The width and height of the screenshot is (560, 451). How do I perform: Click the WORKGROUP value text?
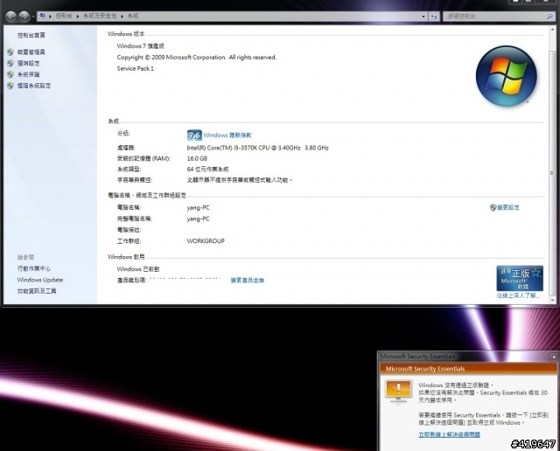[x=206, y=241]
